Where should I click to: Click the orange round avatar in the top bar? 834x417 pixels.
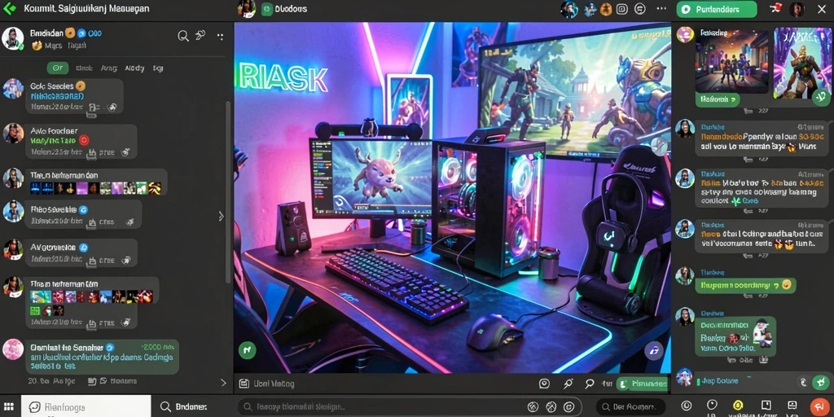[x=606, y=9]
